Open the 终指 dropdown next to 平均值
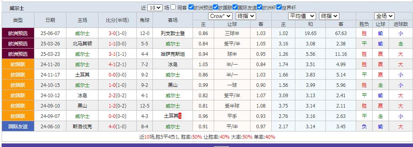Viewport: 413px width, 147px height. [x=329, y=16]
